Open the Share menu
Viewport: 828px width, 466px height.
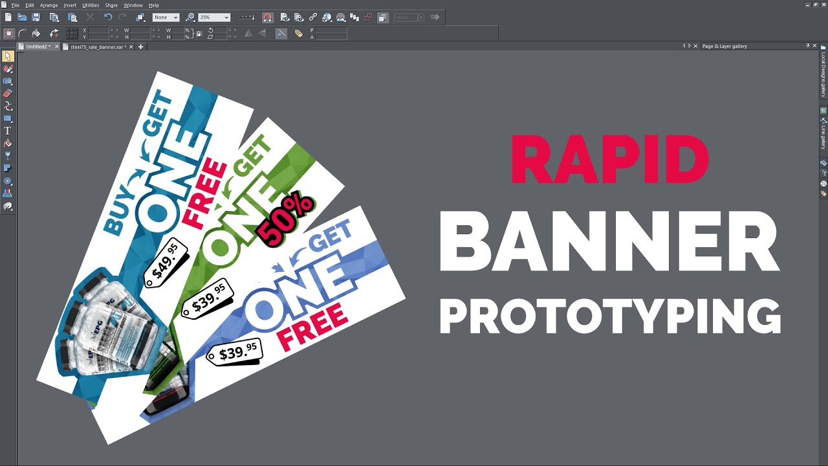pos(111,5)
